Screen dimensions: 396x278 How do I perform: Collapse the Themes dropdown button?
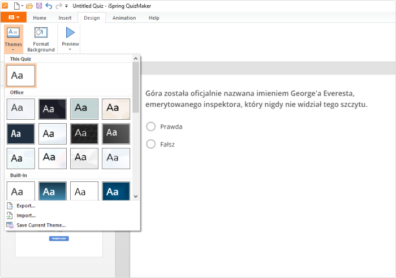tap(14, 39)
